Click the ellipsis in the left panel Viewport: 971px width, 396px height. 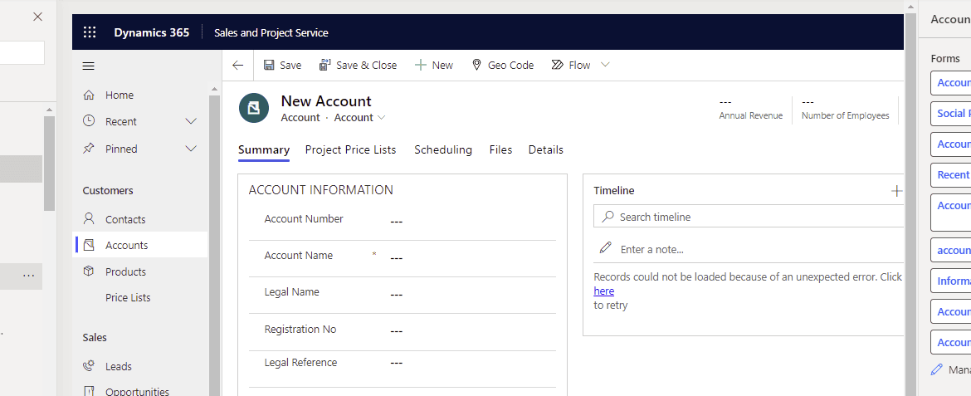click(x=28, y=275)
